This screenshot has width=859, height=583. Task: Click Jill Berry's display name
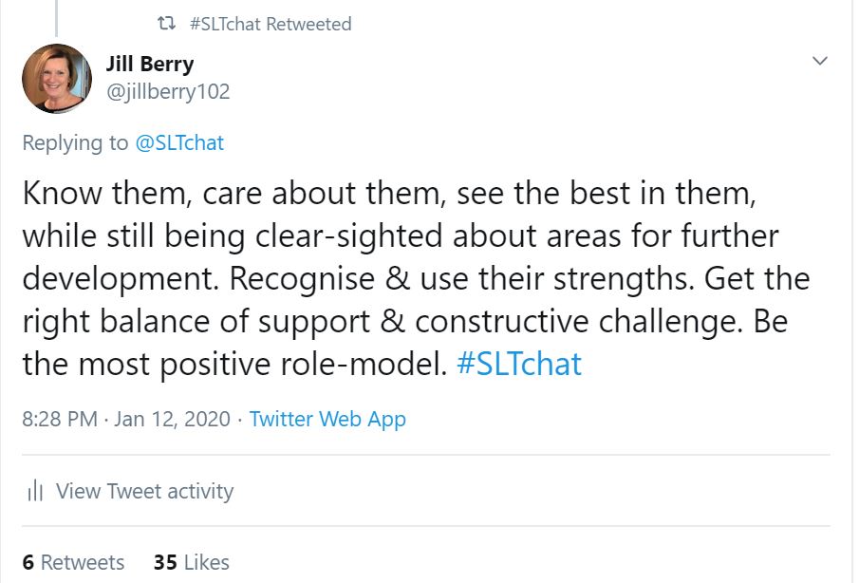click(151, 64)
